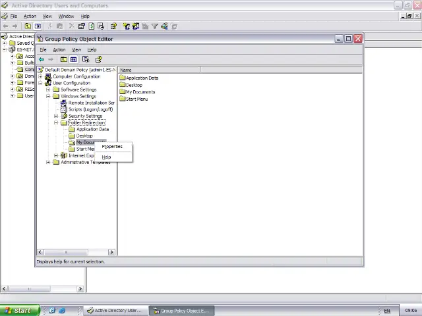Click right scroll arrow in Active Directory tree scrollbar
Viewport: 422px width, 316px height.
(80, 289)
